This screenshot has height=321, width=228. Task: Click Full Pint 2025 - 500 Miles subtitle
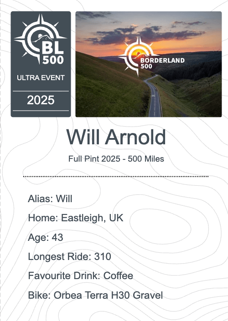[116, 159]
